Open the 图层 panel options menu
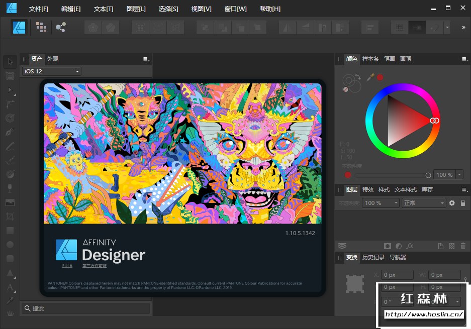Viewport: 471px width, 329px height. tap(464, 190)
